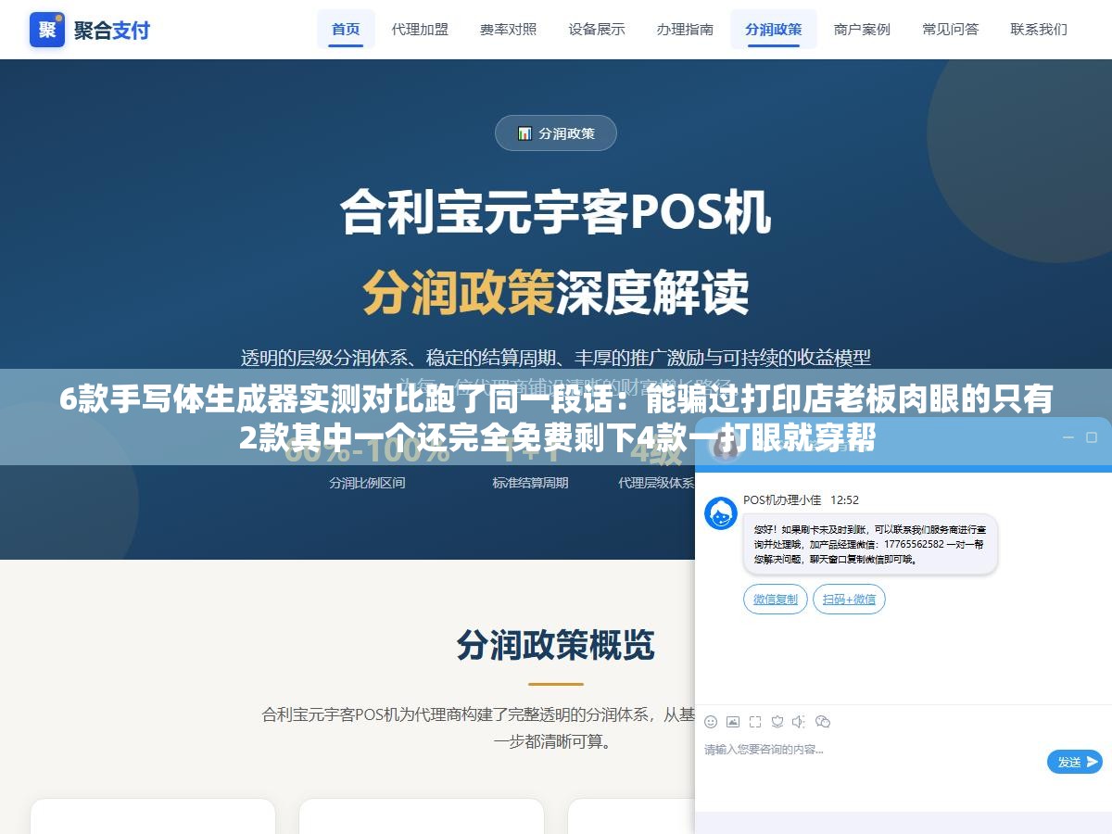
Task: Click the 标准结算周期 label
Action: [530, 483]
